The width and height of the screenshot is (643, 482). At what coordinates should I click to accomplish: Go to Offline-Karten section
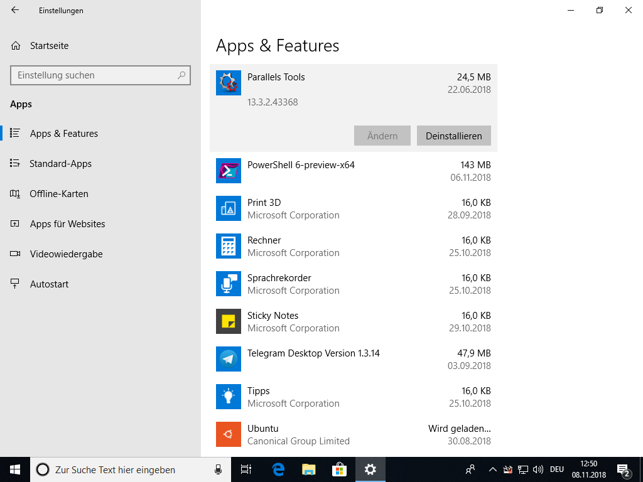click(58, 194)
